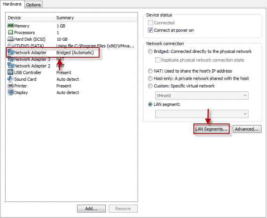
Task: Enable the Connect at power on checkbox
Action: click(151, 30)
